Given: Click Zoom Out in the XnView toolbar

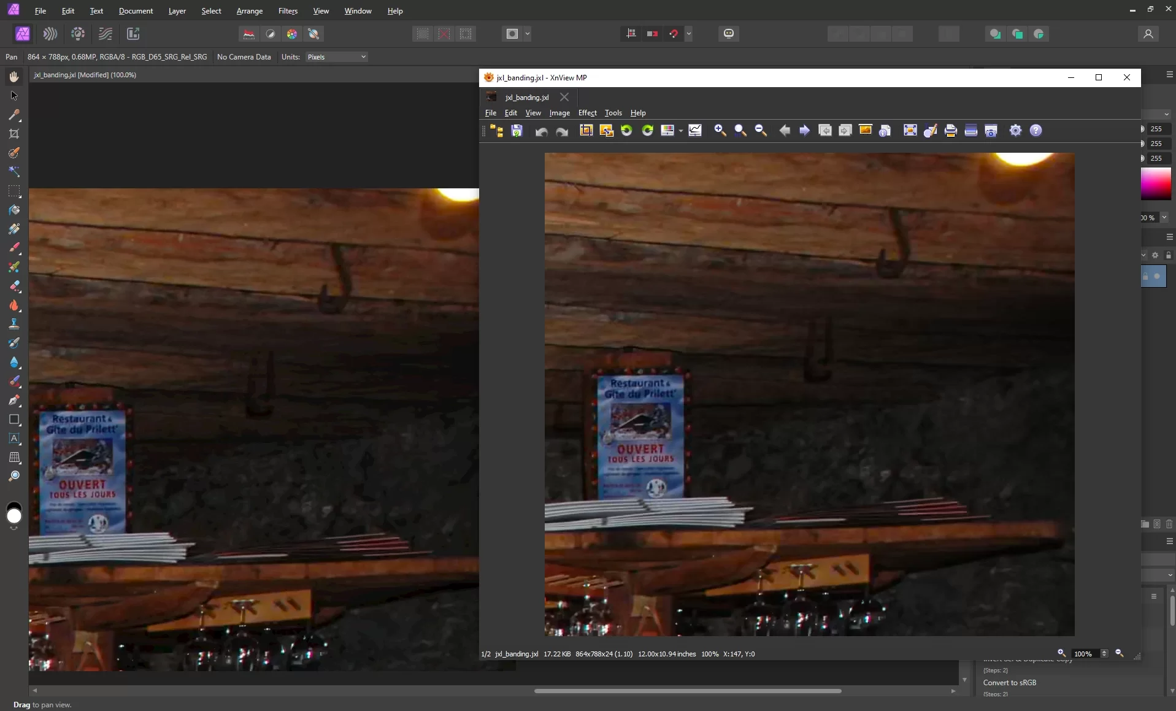Looking at the screenshot, I should click(761, 130).
